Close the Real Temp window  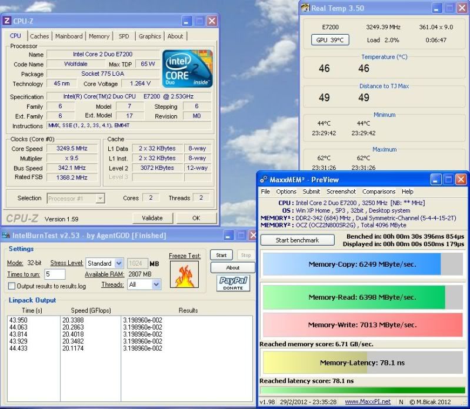click(462, 8)
